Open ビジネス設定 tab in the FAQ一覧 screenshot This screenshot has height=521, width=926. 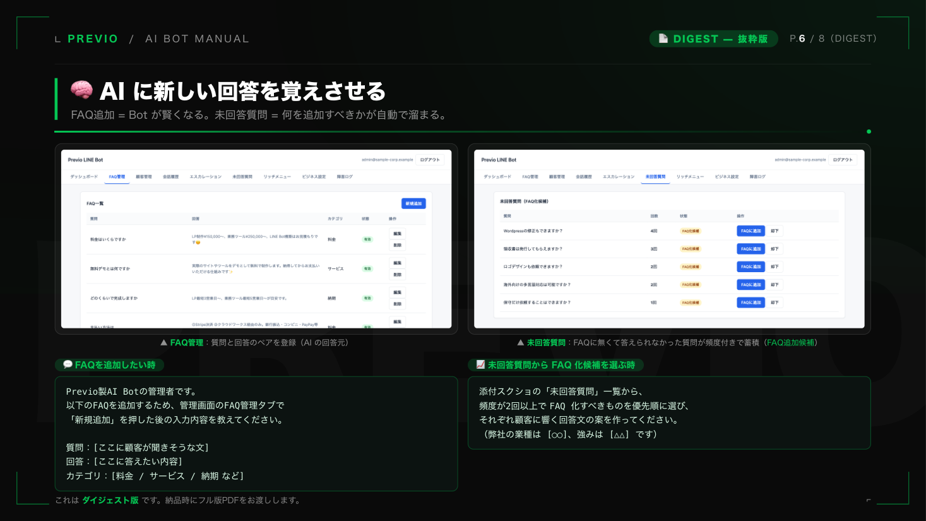pos(314,177)
